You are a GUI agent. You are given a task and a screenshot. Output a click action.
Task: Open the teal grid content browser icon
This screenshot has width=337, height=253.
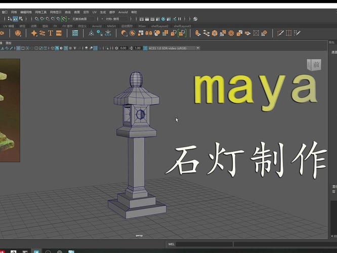pyautogui.click(x=75, y=33)
